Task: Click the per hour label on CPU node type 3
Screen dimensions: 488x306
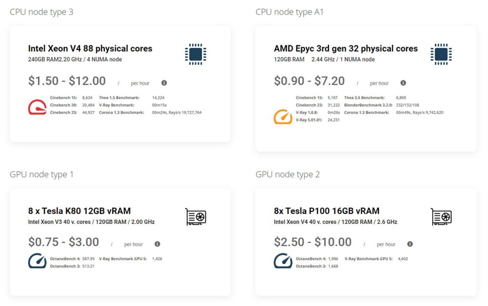Action: [140, 83]
